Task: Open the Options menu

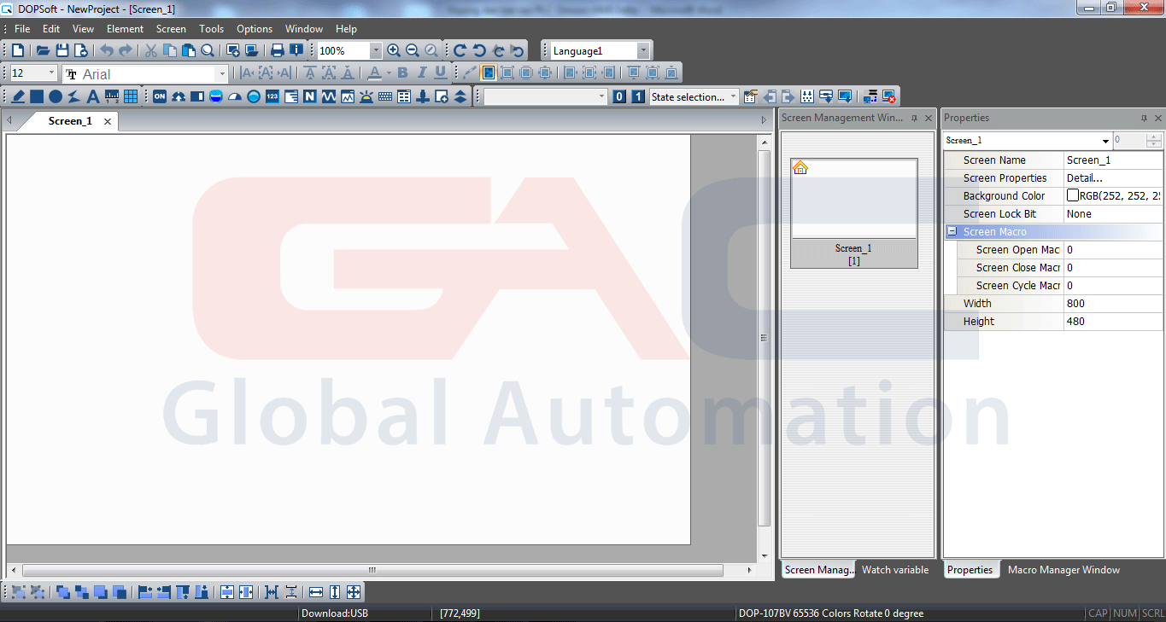Action: point(255,28)
